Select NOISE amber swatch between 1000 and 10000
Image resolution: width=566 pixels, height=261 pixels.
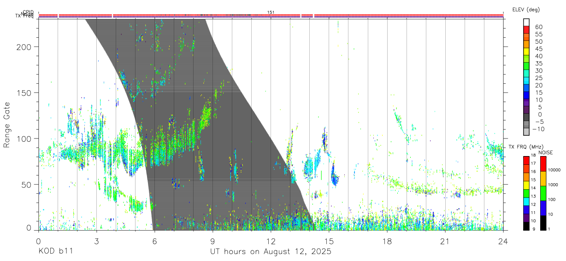[x=543, y=179]
